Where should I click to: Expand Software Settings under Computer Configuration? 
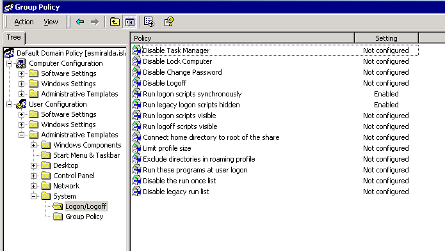(22, 73)
